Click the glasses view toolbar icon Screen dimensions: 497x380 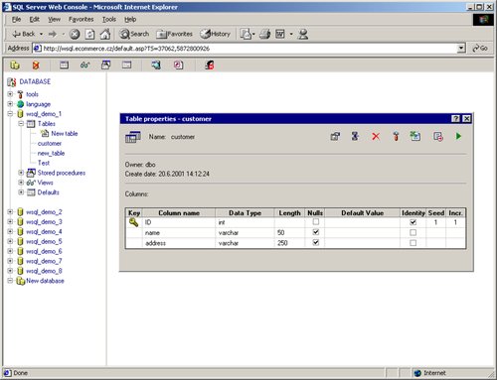click(x=85, y=65)
